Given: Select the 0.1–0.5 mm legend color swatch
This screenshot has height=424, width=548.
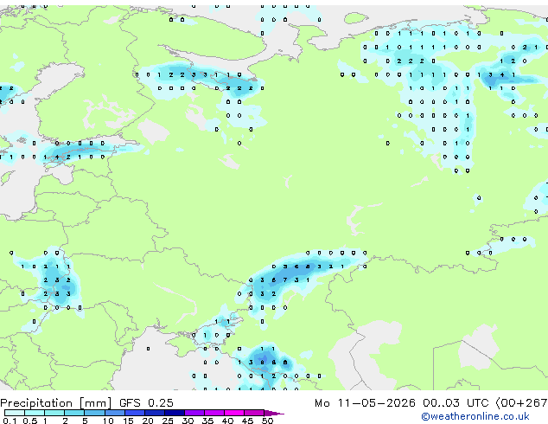Looking at the screenshot, I should tap(15, 413).
